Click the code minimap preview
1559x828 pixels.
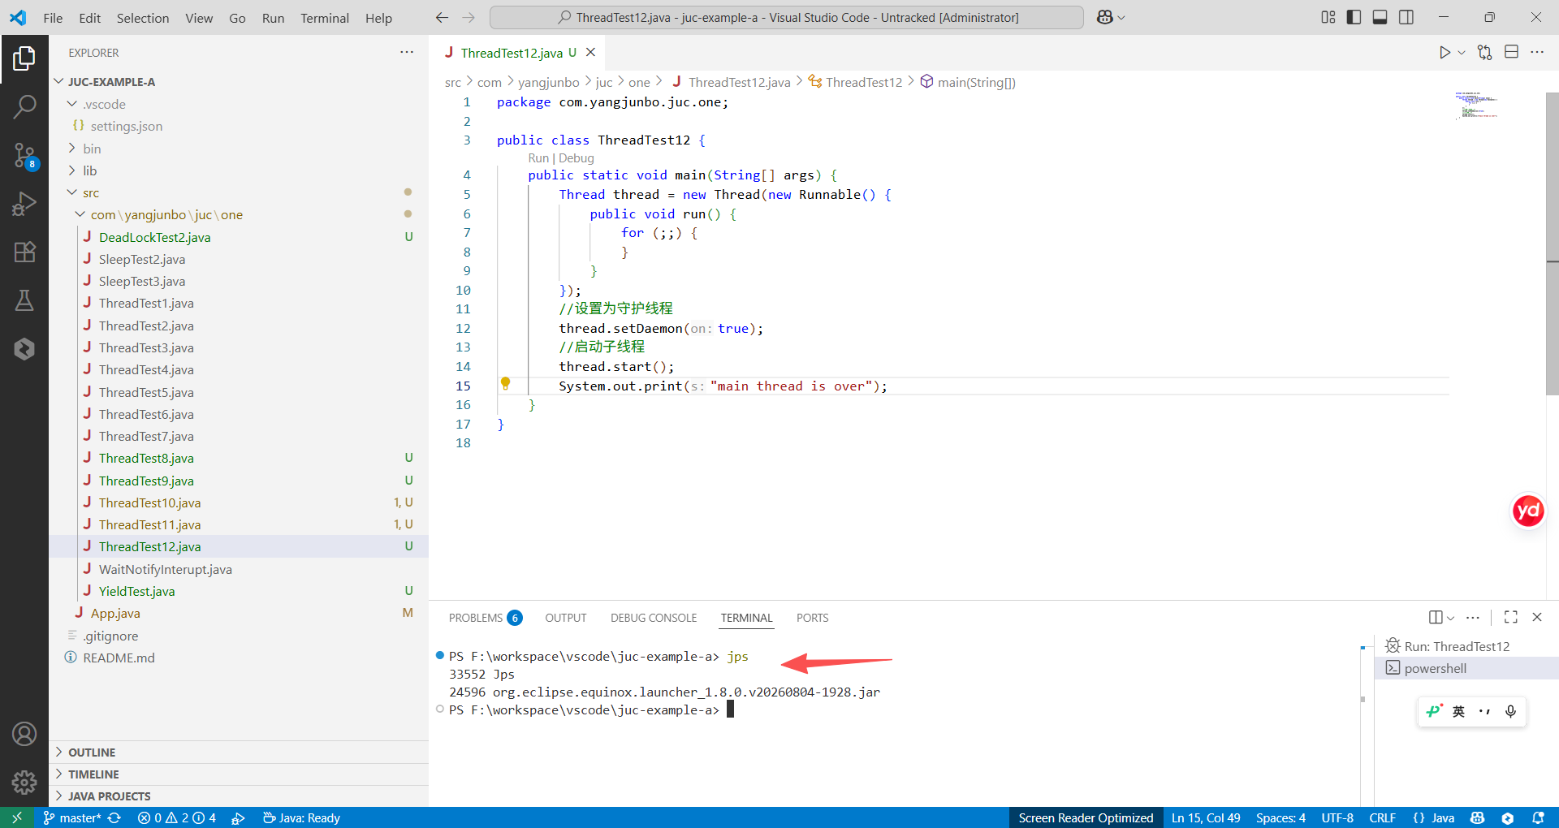tap(1477, 106)
